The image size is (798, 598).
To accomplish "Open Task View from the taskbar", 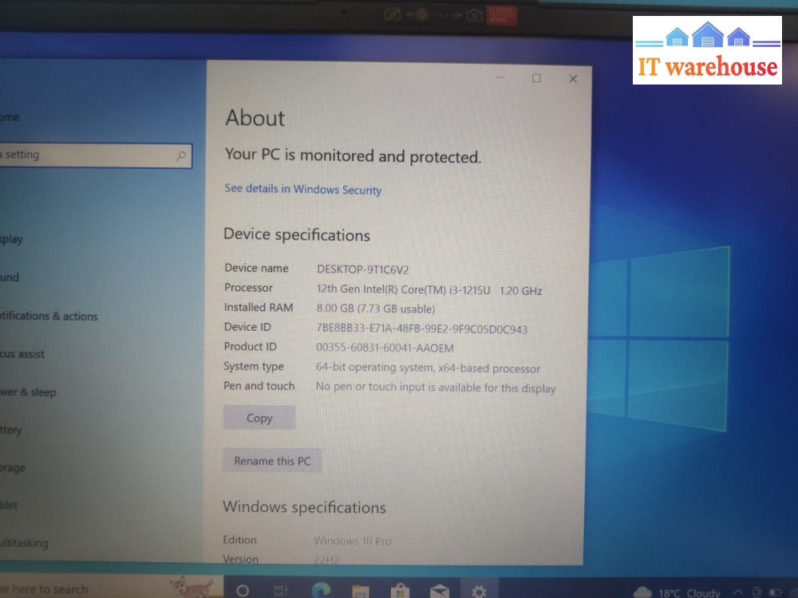I will pyautogui.click(x=281, y=591).
